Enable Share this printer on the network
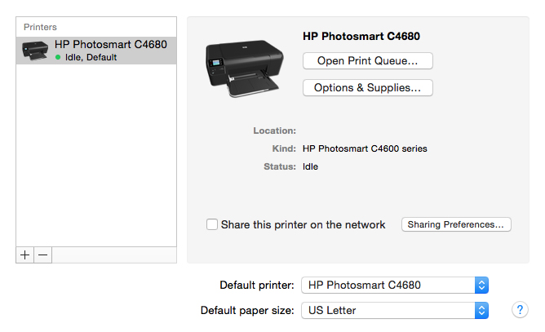This screenshot has width=545, height=332. pos(212,224)
